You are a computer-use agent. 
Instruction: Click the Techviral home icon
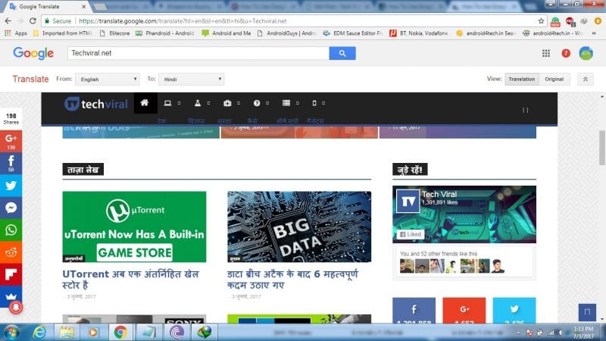click(145, 103)
